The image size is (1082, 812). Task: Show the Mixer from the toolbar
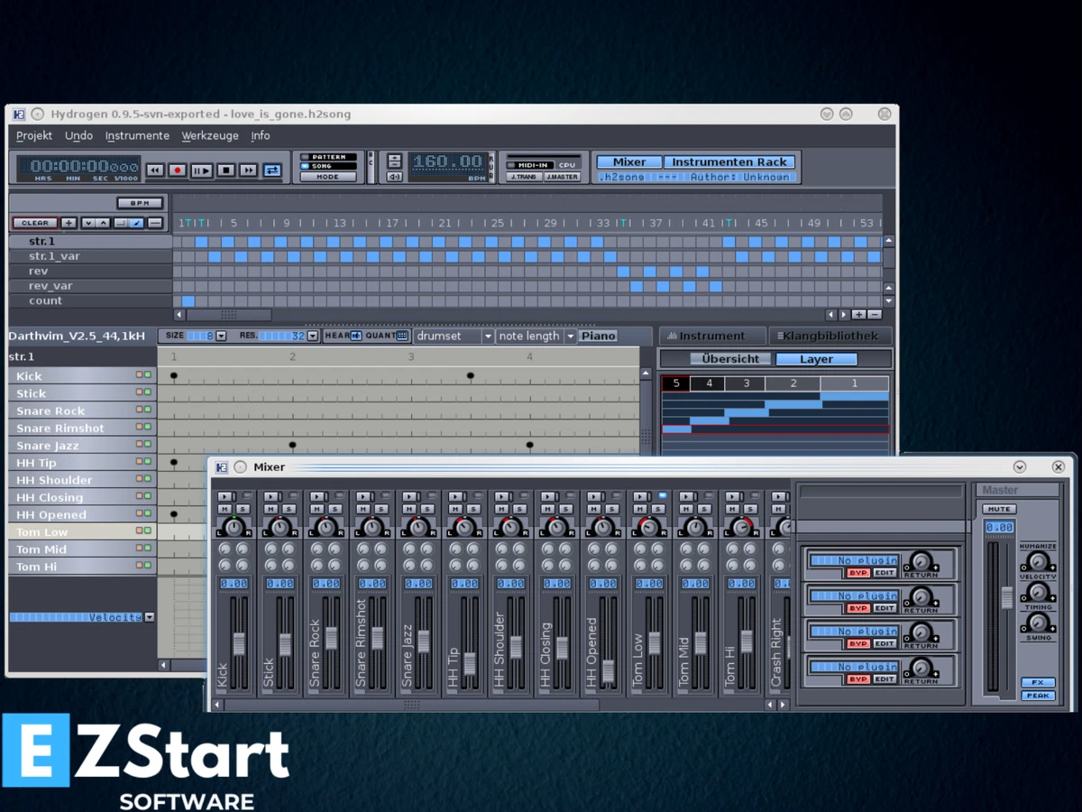coord(629,162)
